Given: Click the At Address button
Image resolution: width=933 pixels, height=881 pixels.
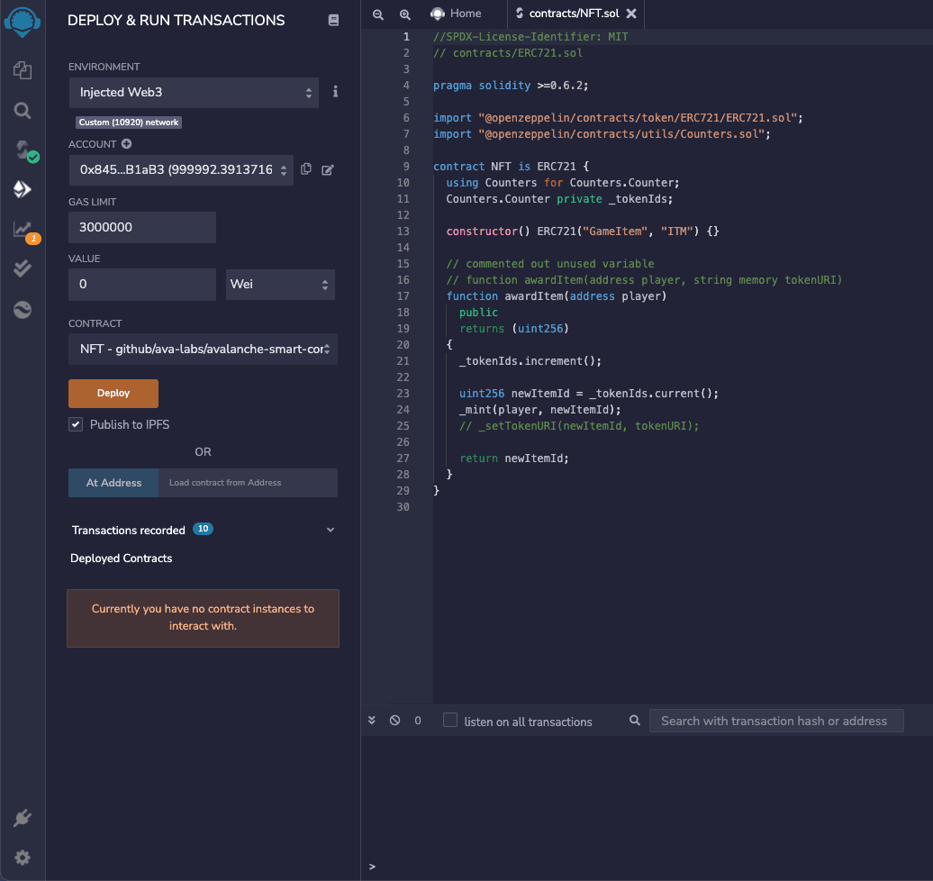Looking at the screenshot, I should coord(113,483).
